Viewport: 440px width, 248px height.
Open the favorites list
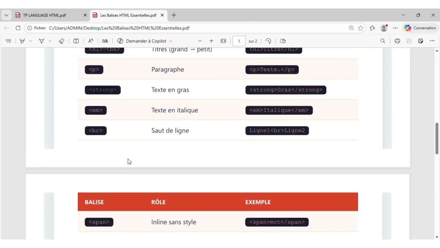point(372,28)
